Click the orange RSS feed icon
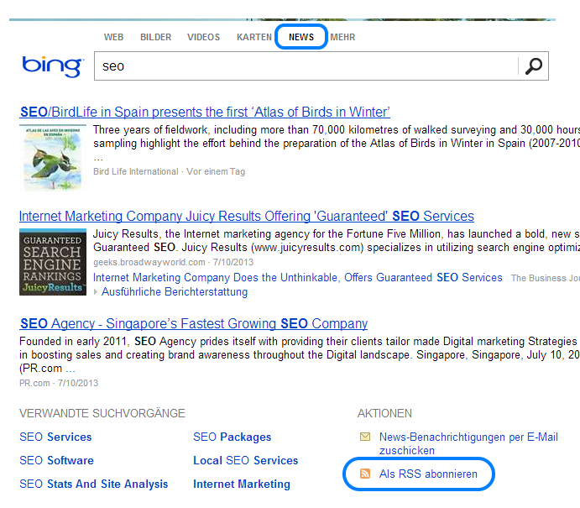The image size is (580, 508). 365,474
